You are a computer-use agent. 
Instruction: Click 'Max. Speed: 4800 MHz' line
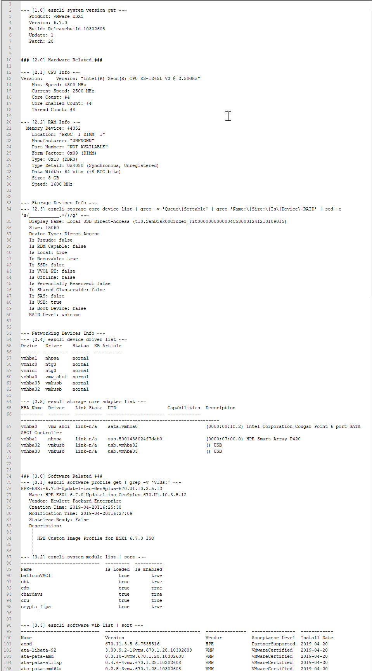click(59, 85)
